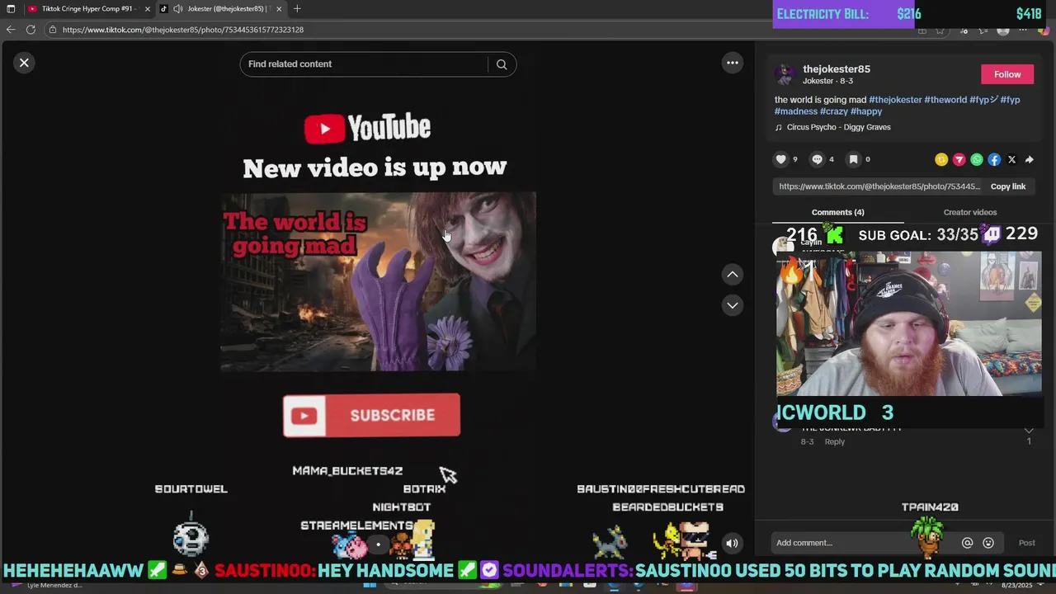Mute the post audio with speaker icon
Screen dimensions: 1056x594
pos(732,543)
